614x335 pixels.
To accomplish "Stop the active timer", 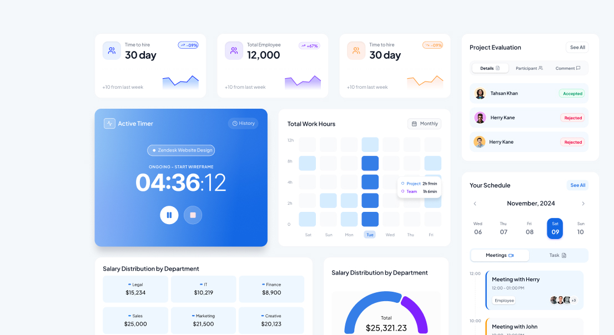I will (193, 215).
